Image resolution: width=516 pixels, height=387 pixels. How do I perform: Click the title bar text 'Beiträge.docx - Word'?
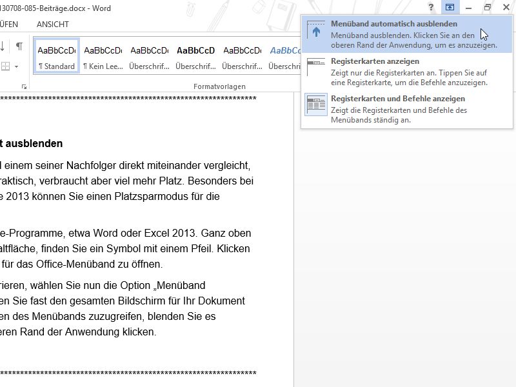[77, 8]
